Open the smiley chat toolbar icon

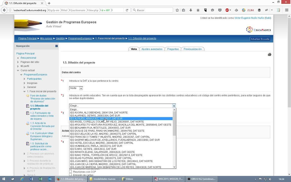[212, 10]
